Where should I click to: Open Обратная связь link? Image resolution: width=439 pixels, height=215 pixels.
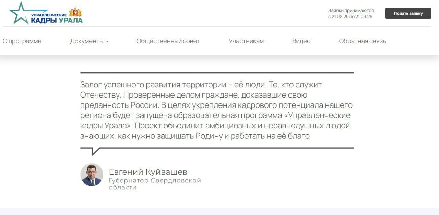coord(363,41)
